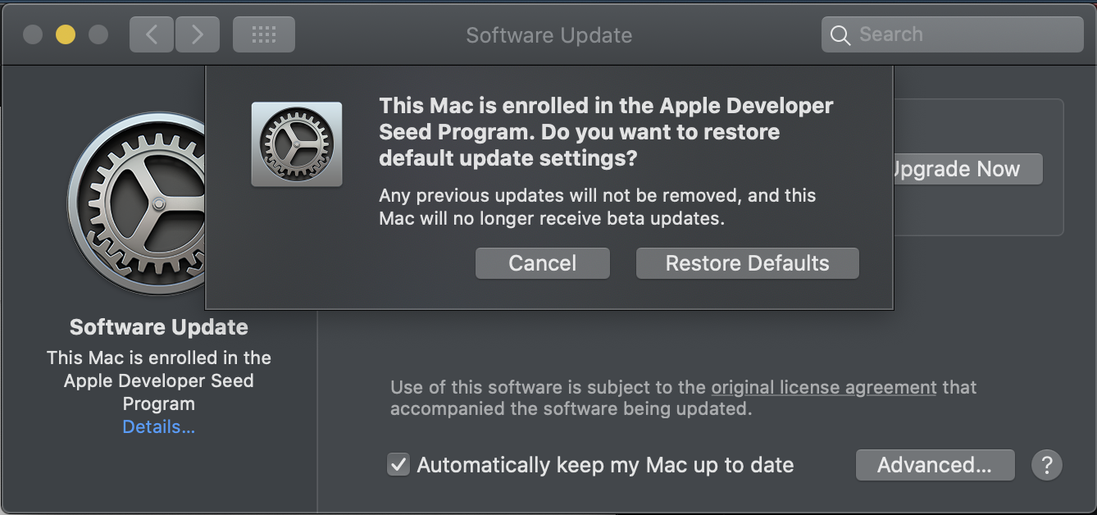Click the gray zoom window button
Screen dimensions: 1097x515
pyautogui.click(x=98, y=34)
